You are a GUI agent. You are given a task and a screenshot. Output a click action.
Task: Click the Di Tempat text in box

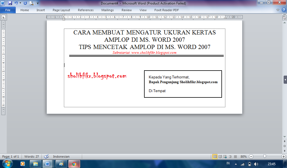click(x=157, y=91)
